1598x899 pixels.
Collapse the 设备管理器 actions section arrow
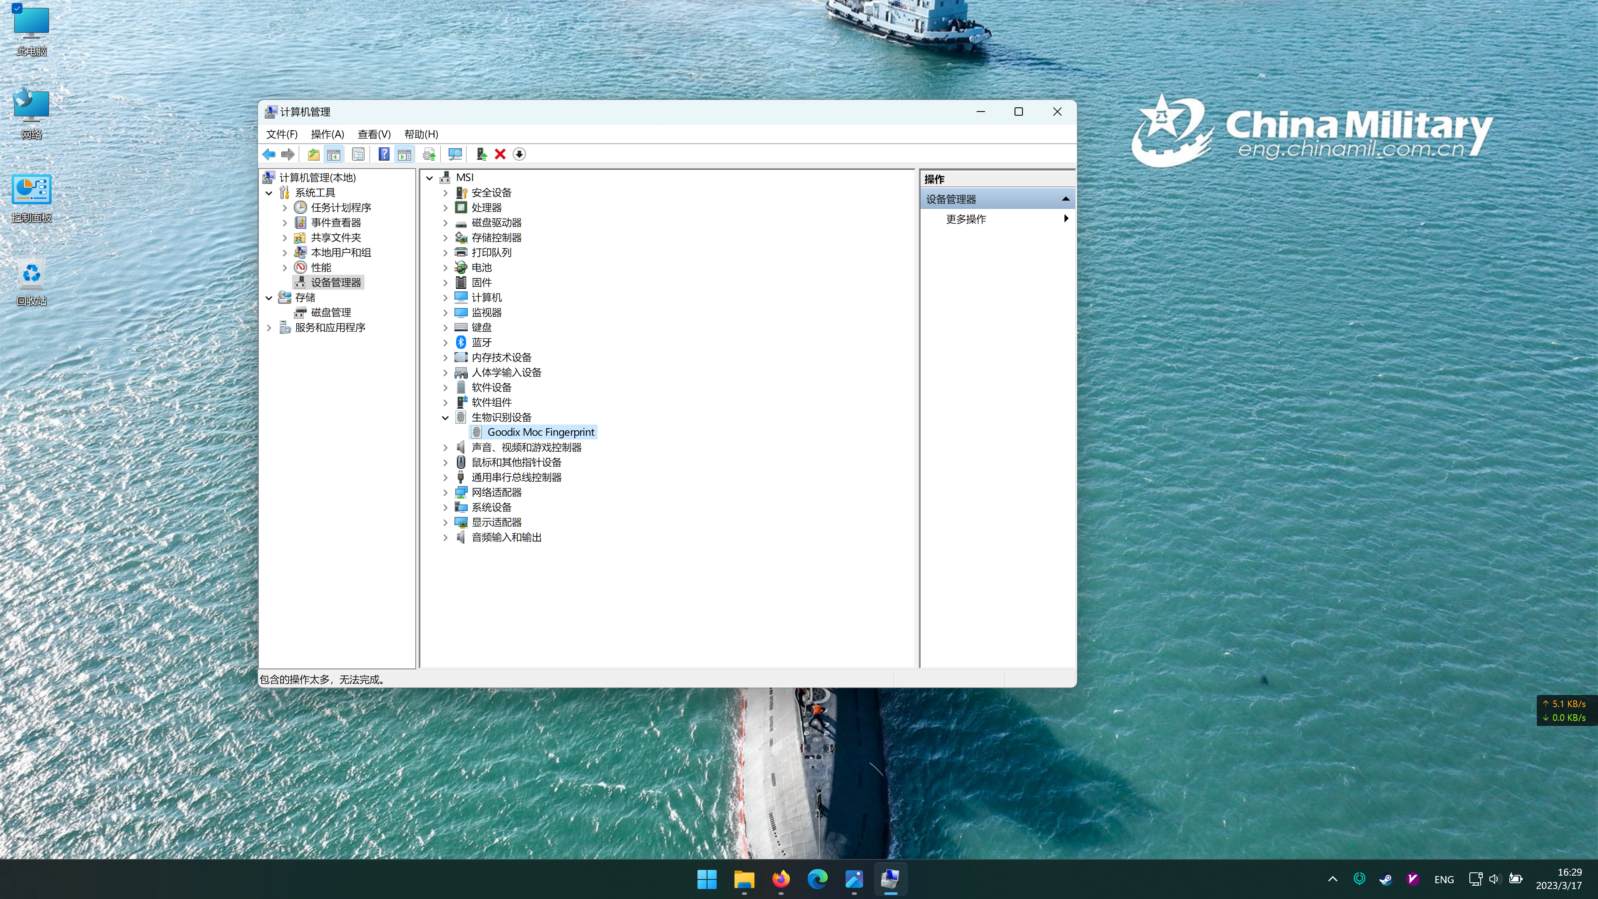[1065, 199]
